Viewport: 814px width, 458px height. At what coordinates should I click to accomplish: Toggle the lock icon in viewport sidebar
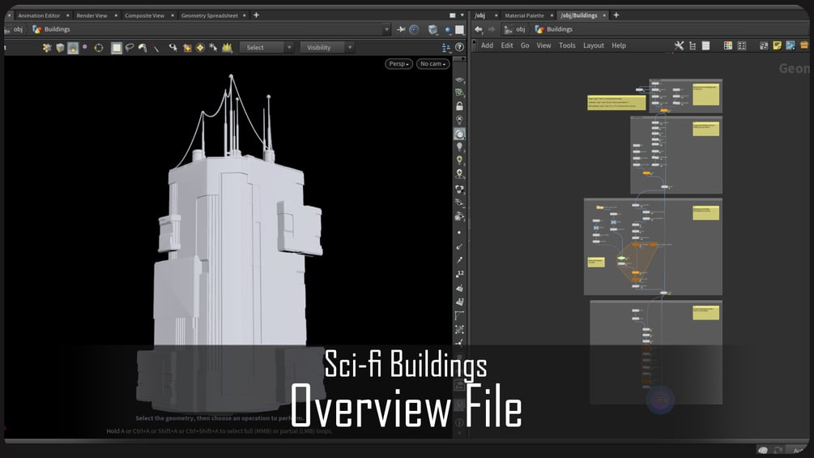[459, 106]
